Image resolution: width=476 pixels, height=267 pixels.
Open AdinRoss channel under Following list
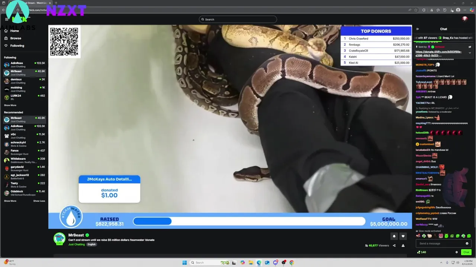(24, 65)
